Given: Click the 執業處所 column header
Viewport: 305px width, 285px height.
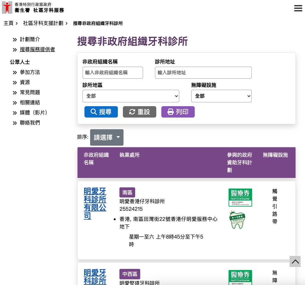Looking at the screenshot, I should [129, 155].
